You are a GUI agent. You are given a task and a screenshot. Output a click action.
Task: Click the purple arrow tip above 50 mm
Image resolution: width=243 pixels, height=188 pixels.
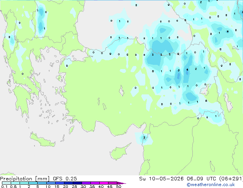click(x=121, y=183)
